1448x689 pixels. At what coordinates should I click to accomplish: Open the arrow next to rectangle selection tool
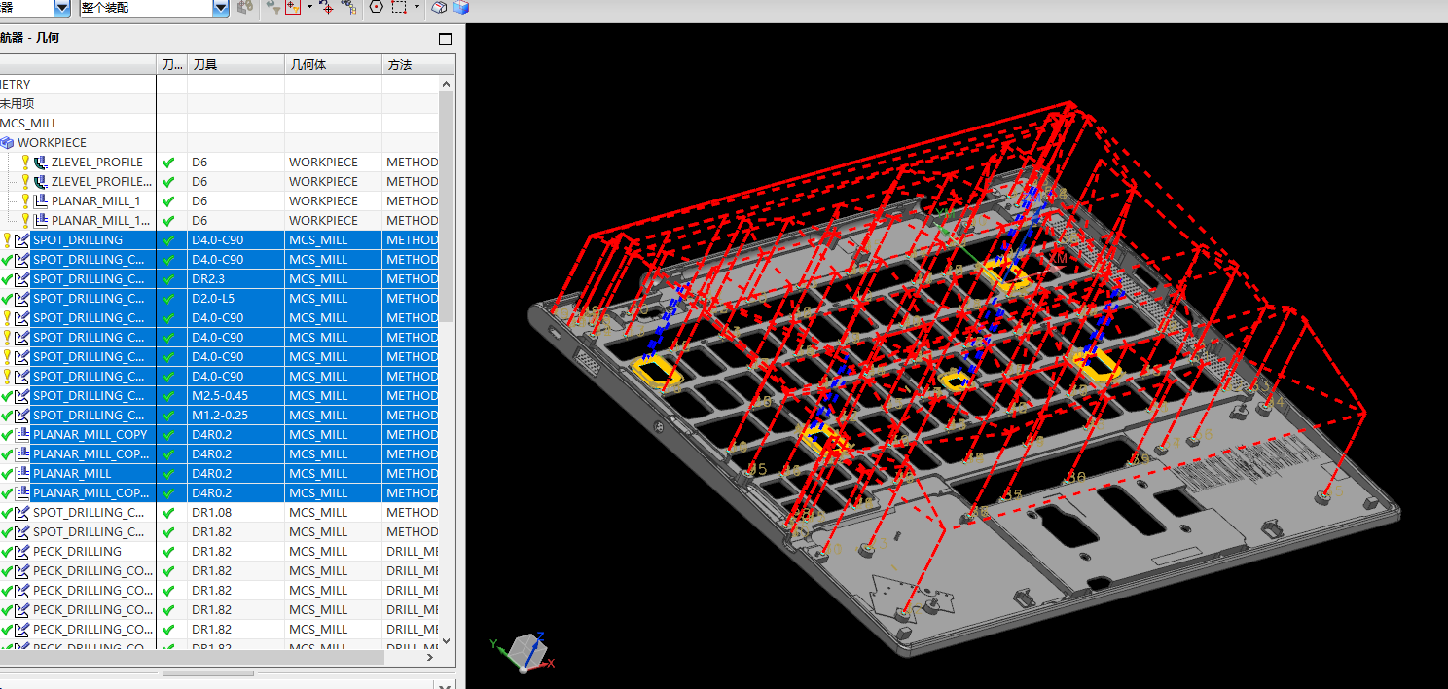pos(416,7)
